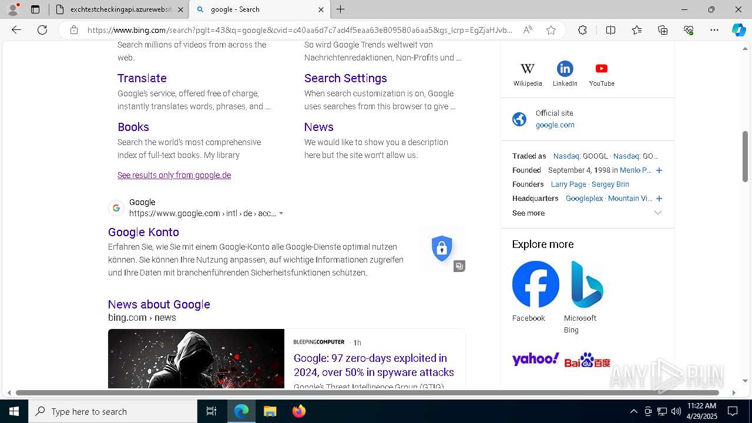The image size is (752, 423).
Task: Open the tab actions menu icon
Action: tap(35, 9)
